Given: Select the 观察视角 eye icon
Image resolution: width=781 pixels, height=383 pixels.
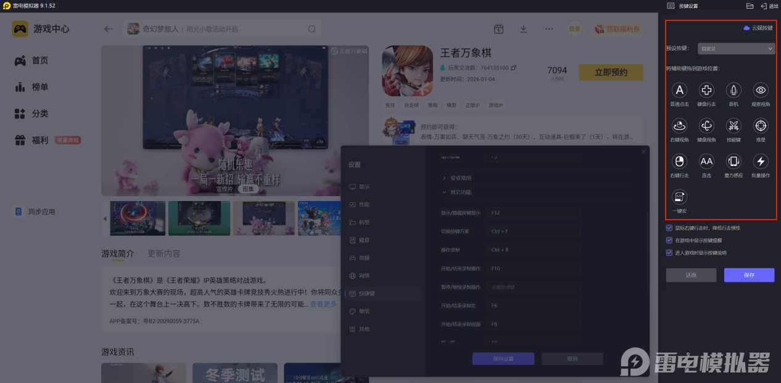Looking at the screenshot, I should pyautogui.click(x=761, y=91).
